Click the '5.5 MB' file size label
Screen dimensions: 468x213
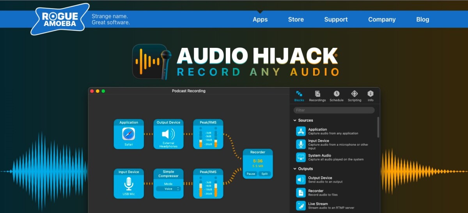pyautogui.click(x=258, y=166)
